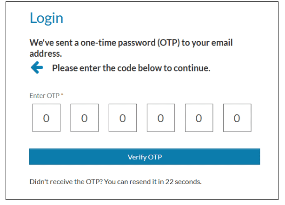Viewport: 285px width, 205px height.
Task: Focus the fifth OTP digit box
Action: pyautogui.click(x=199, y=118)
